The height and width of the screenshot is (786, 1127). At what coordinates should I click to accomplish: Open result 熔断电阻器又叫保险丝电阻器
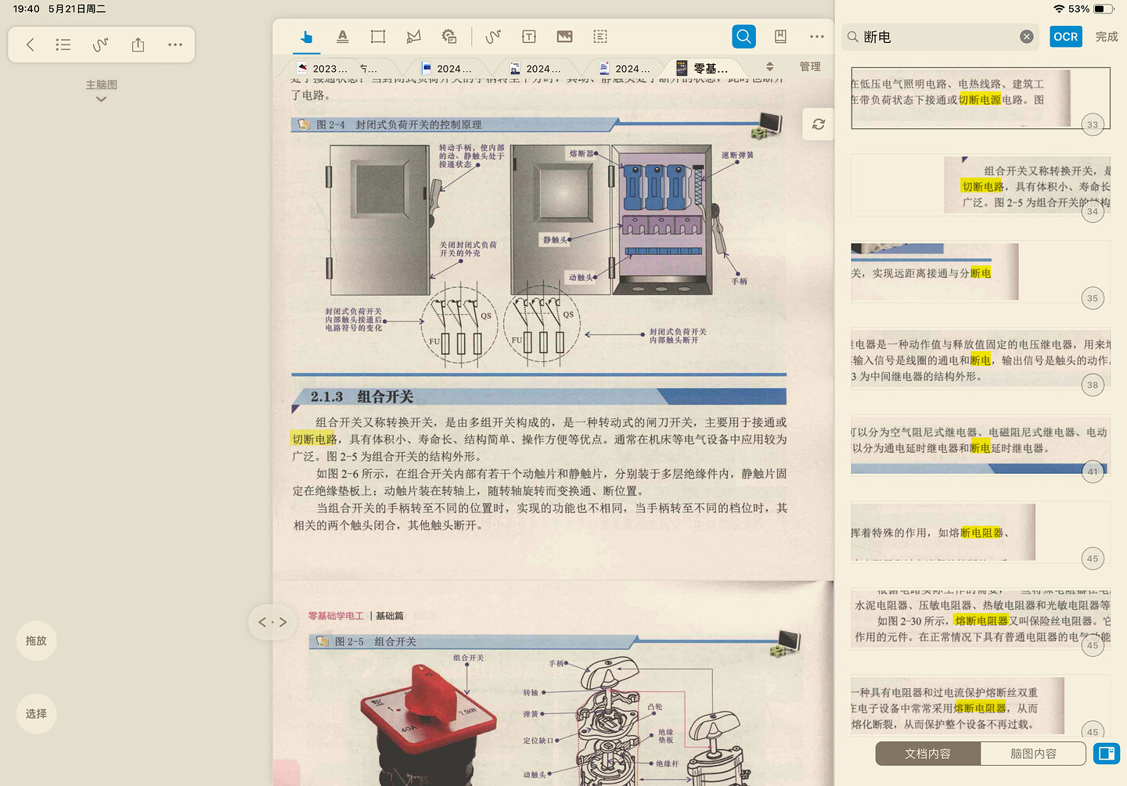point(981,619)
